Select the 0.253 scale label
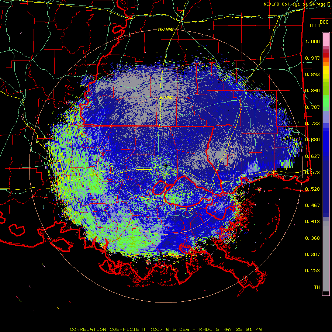 coord(312,271)
